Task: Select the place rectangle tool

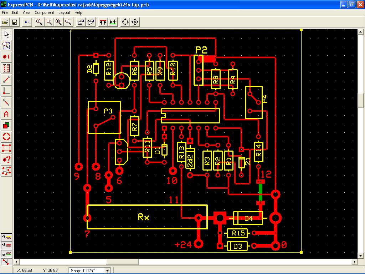Action: [6, 148]
